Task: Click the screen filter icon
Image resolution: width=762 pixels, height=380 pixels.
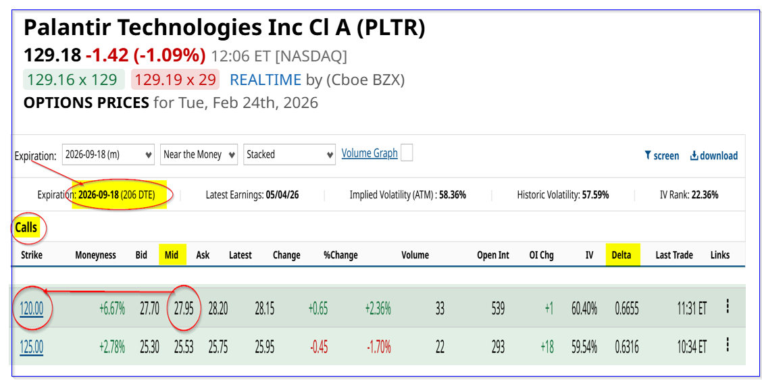Action: [648, 155]
